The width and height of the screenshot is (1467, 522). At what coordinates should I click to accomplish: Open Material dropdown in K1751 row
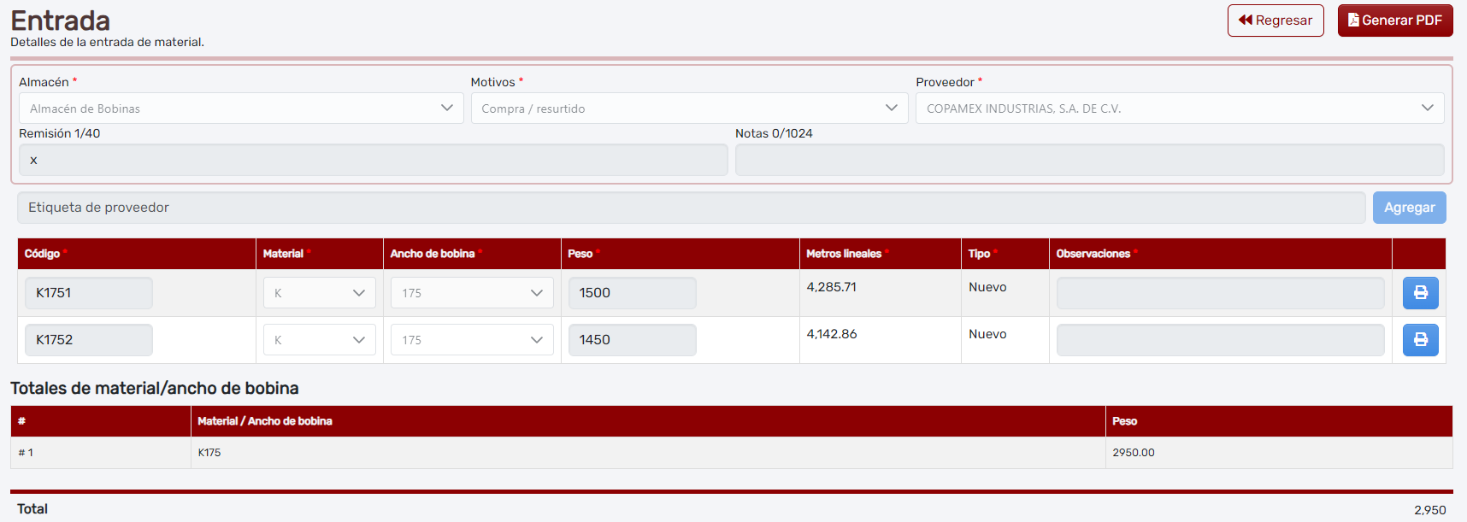[319, 293]
